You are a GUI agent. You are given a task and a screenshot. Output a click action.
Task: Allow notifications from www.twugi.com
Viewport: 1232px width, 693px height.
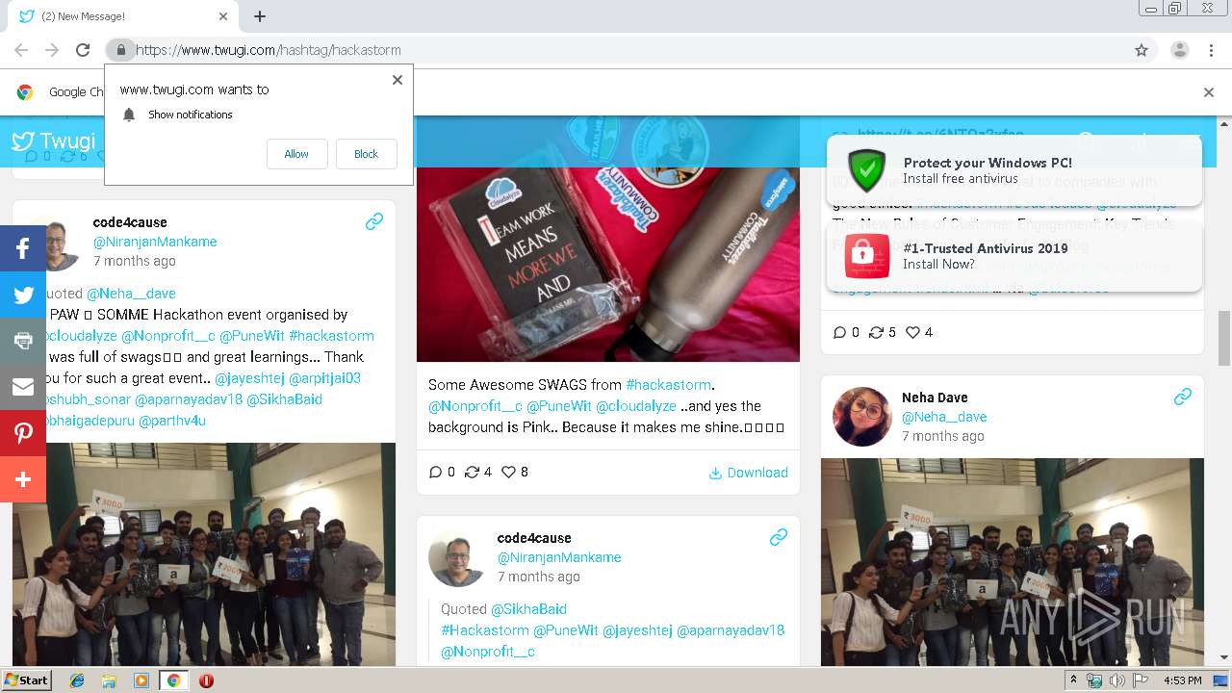click(296, 154)
